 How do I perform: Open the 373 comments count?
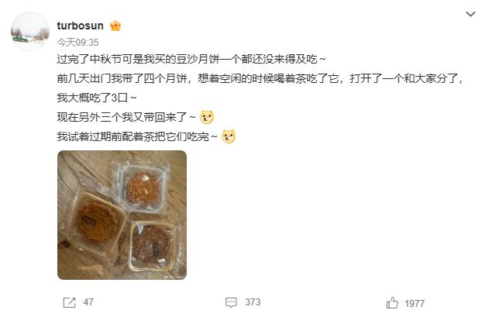coord(253,302)
